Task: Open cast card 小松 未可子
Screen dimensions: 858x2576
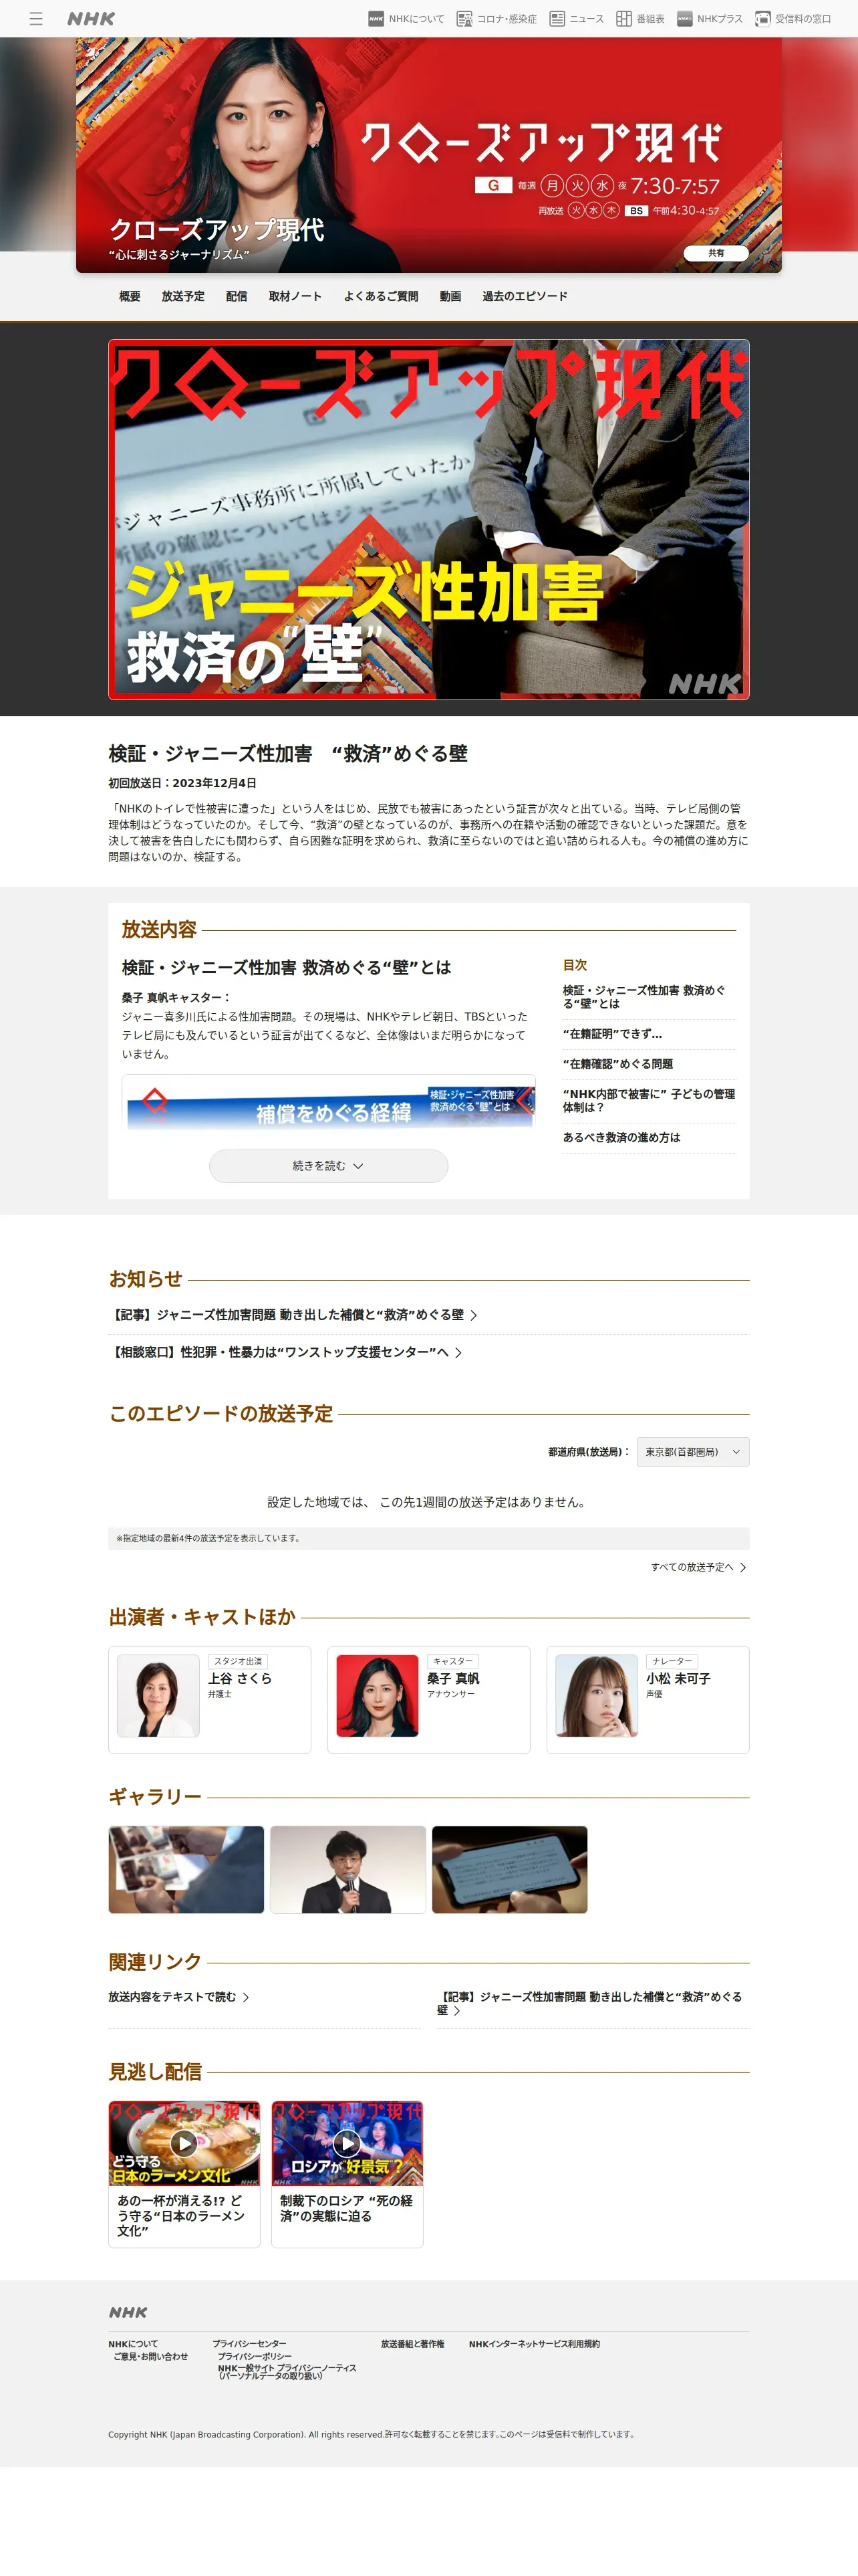Action: 648,1700
